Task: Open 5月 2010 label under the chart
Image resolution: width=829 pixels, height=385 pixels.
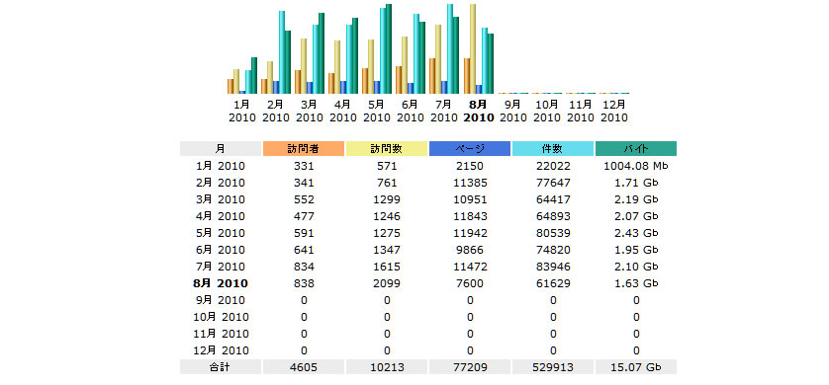Action: (x=377, y=111)
